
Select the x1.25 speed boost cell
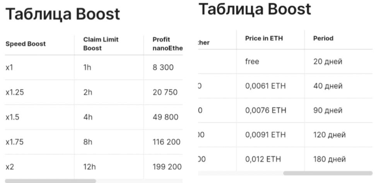15,92
